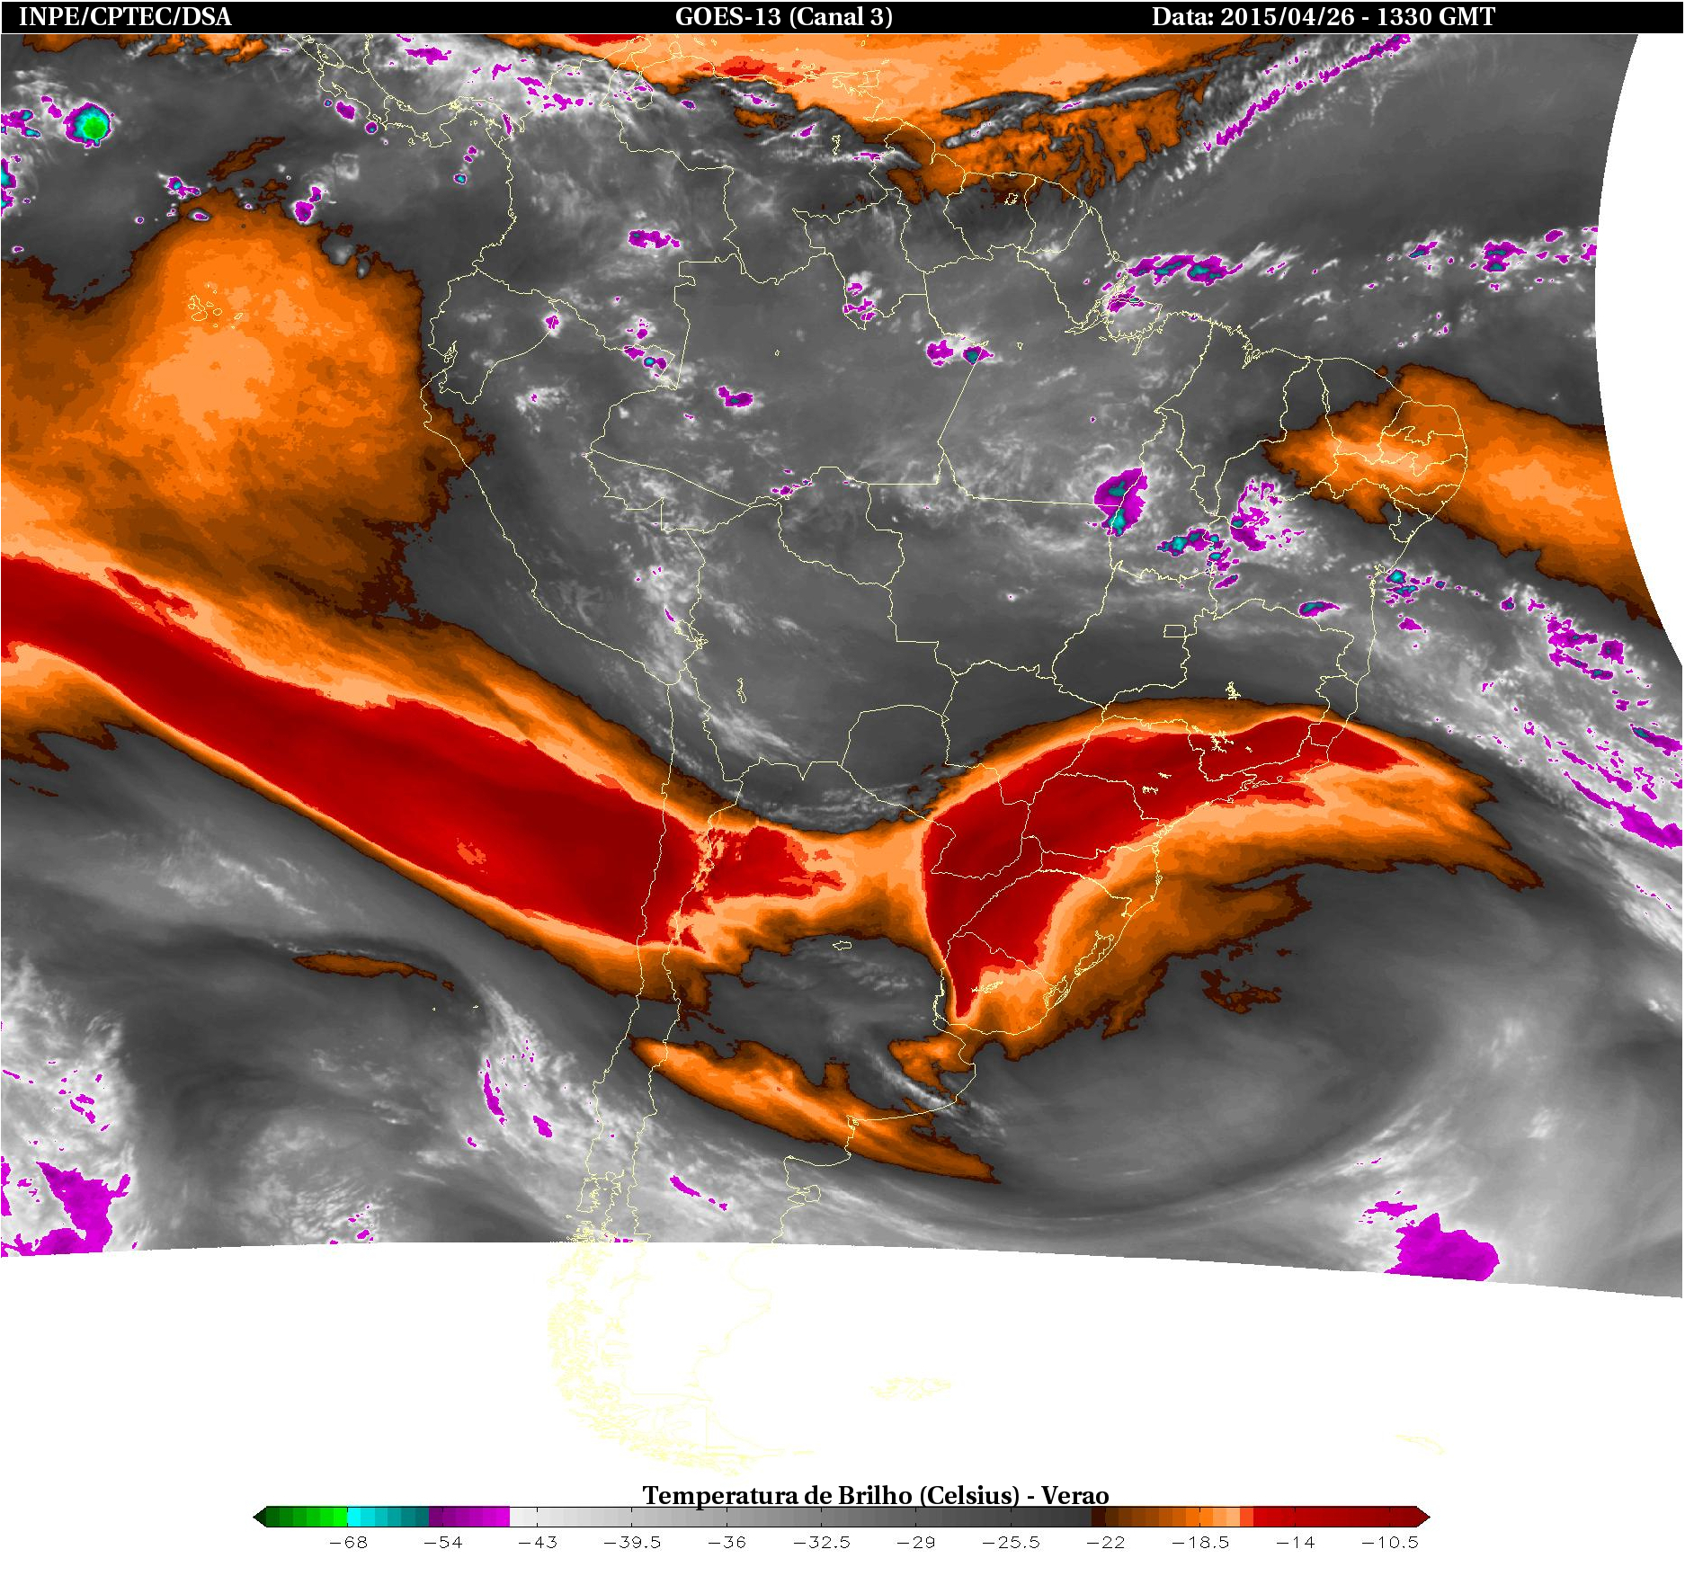Screen dimensions: 1685x1576
Task: Click the -25.5 colorbar label
Action: [1011, 1543]
